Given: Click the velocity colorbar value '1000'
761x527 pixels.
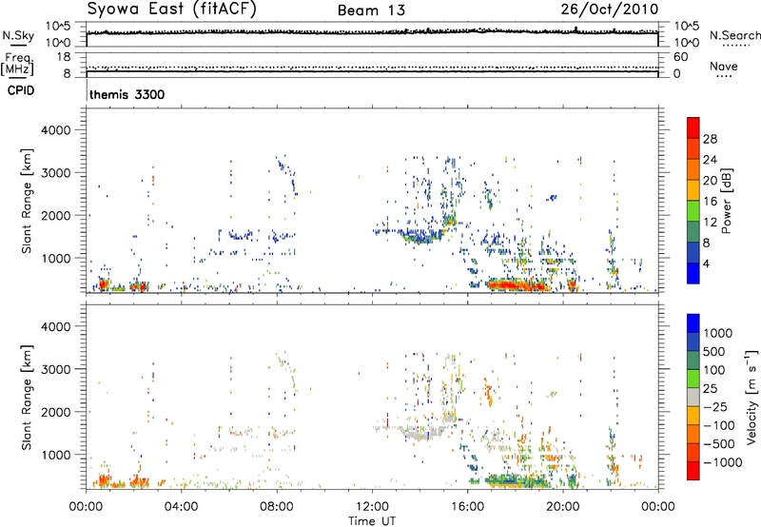Looking at the screenshot, I should 718,333.
